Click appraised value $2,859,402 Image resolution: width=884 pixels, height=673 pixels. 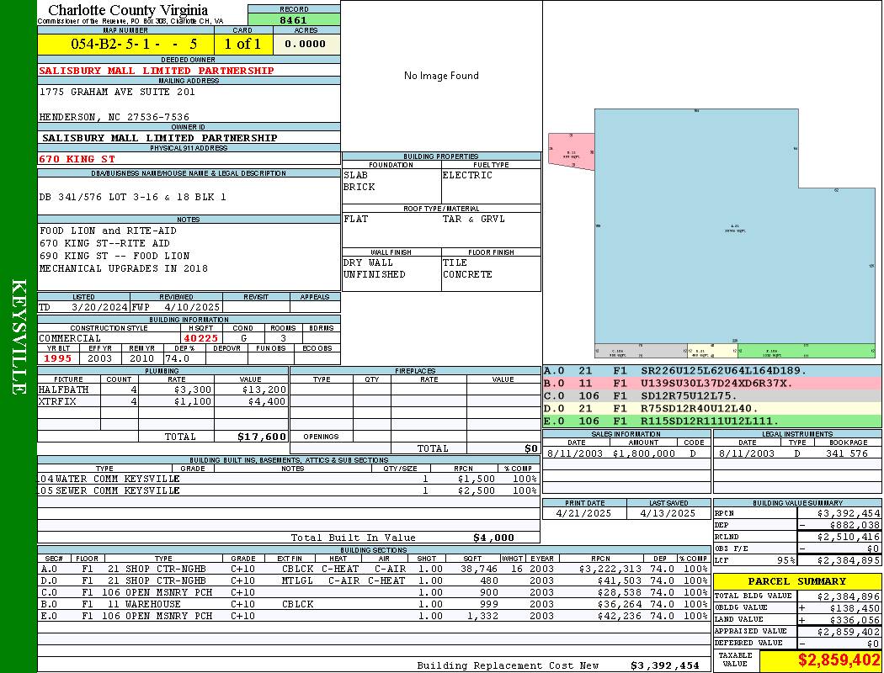(x=849, y=632)
